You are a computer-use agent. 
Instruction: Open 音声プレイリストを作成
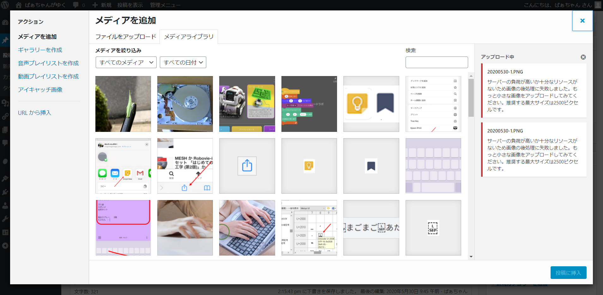pos(48,63)
